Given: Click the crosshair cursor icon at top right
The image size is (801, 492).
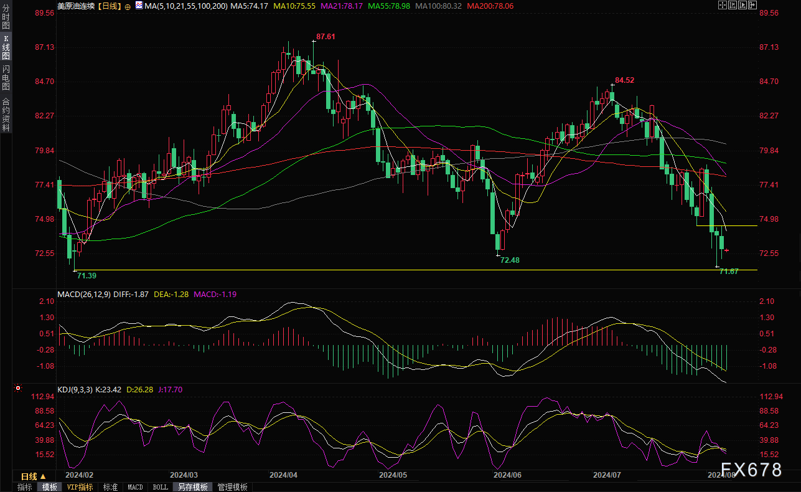Looking at the screenshot, I should (724, 5).
